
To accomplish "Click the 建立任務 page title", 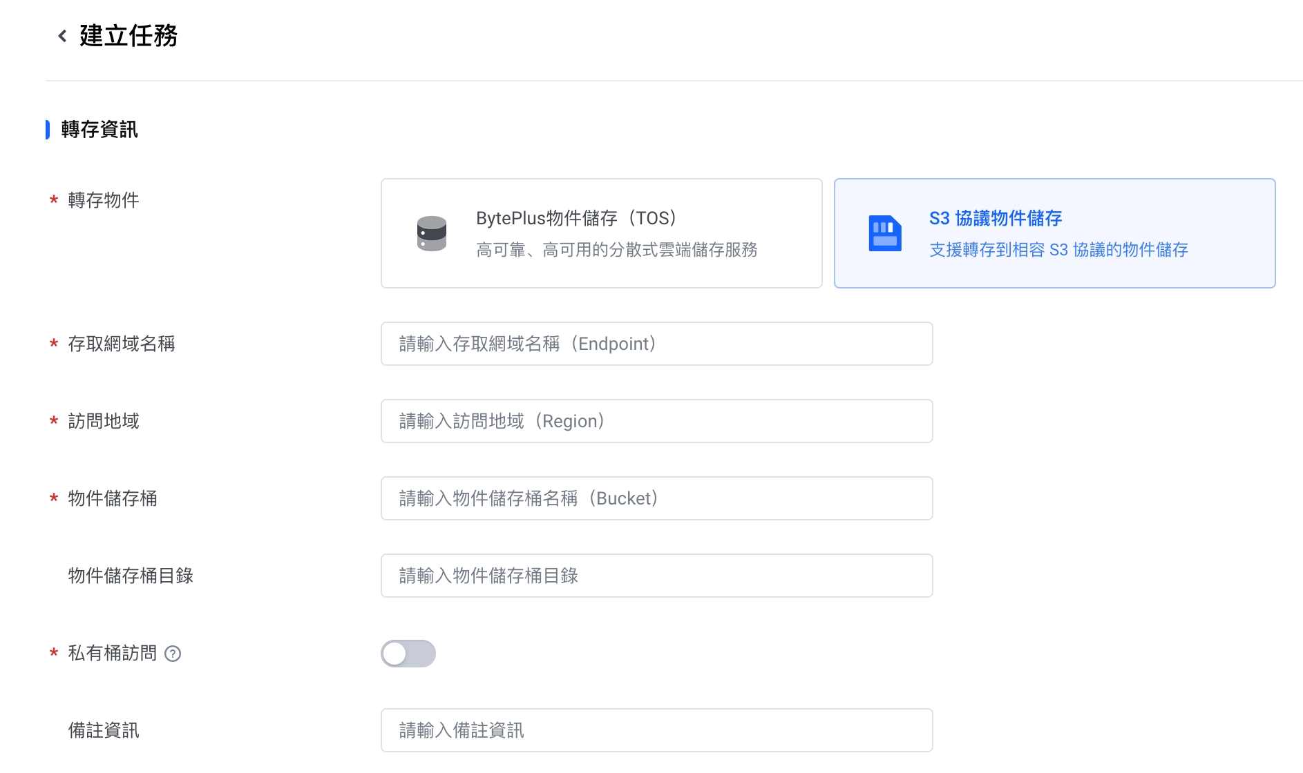I will tap(129, 36).
